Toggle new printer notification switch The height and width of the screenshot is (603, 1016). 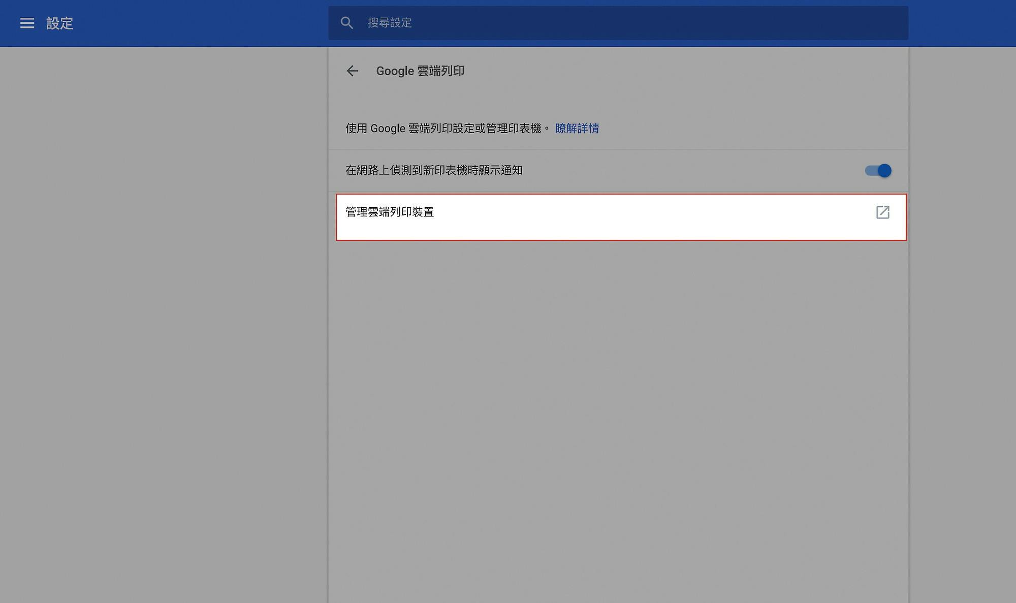[878, 171]
